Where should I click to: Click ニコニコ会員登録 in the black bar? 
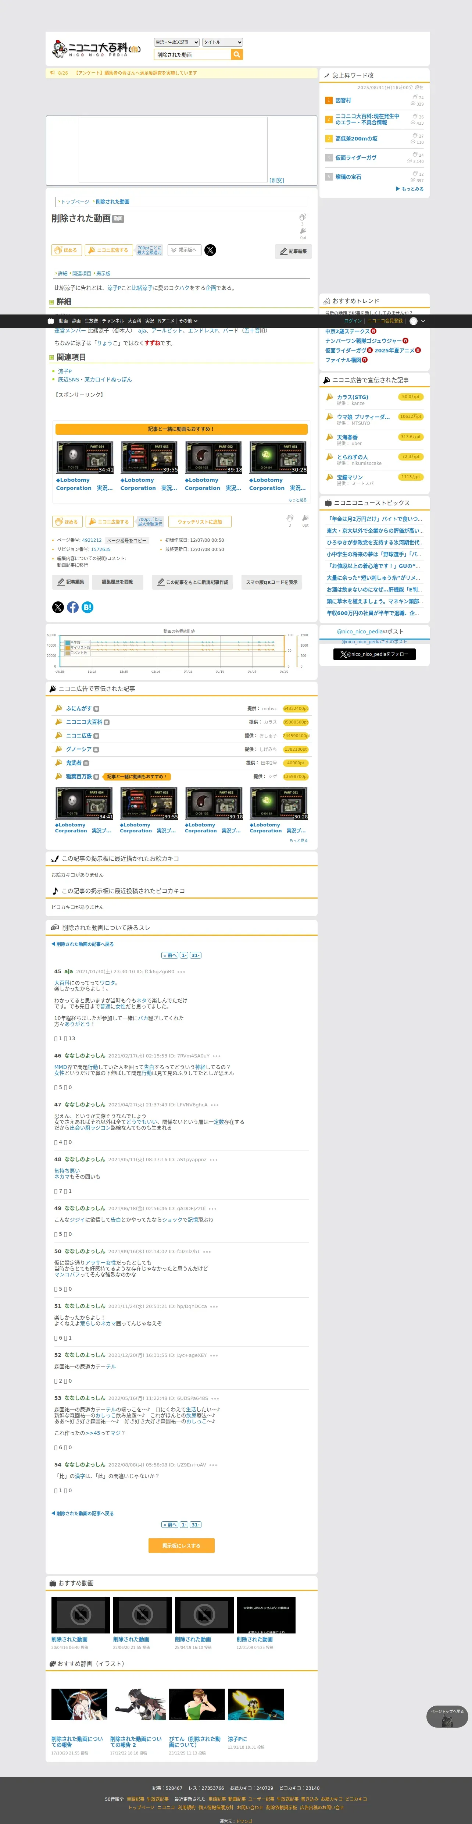pos(384,321)
